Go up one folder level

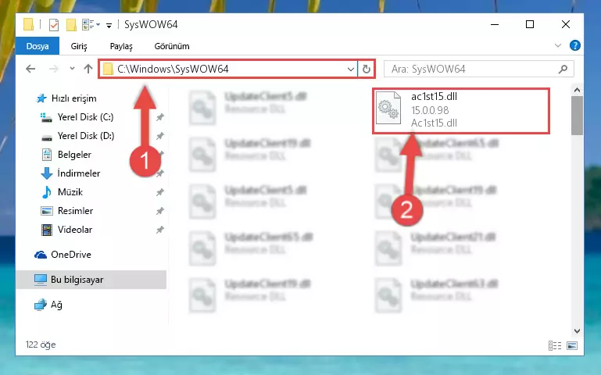(x=88, y=69)
